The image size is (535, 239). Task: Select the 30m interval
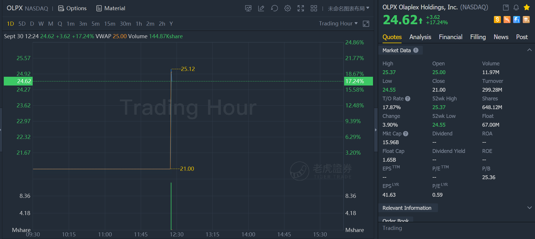click(x=125, y=24)
